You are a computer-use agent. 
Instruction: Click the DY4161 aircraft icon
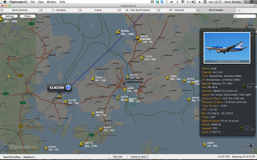(138, 38)
